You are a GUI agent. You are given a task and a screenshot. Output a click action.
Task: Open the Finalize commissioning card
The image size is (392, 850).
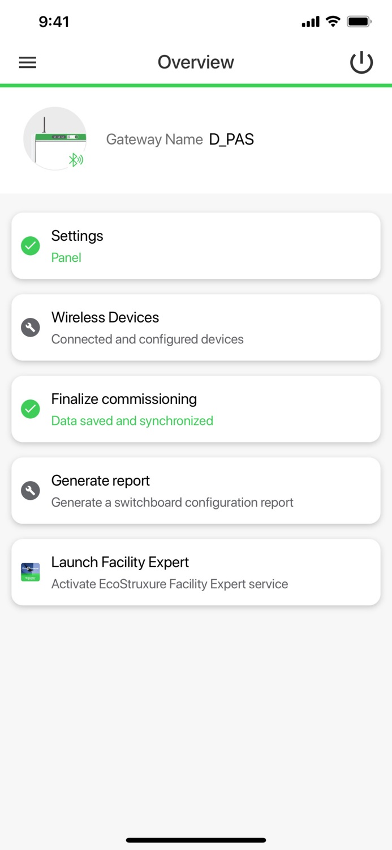196,409
